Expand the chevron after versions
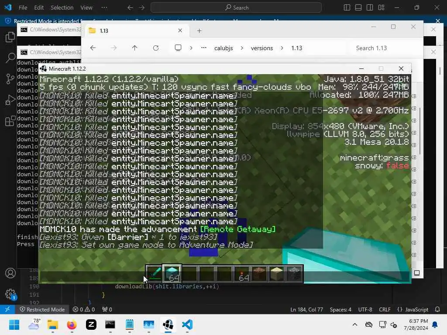 point(282,48)
